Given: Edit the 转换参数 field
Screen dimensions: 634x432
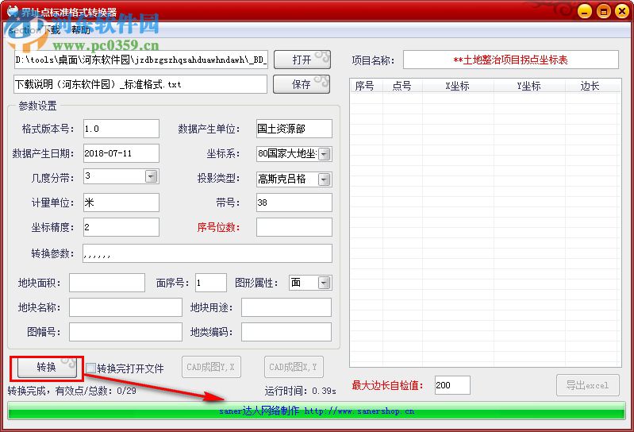Looking at the screenshot, I should pyautogui.click(x=207, y=253).
